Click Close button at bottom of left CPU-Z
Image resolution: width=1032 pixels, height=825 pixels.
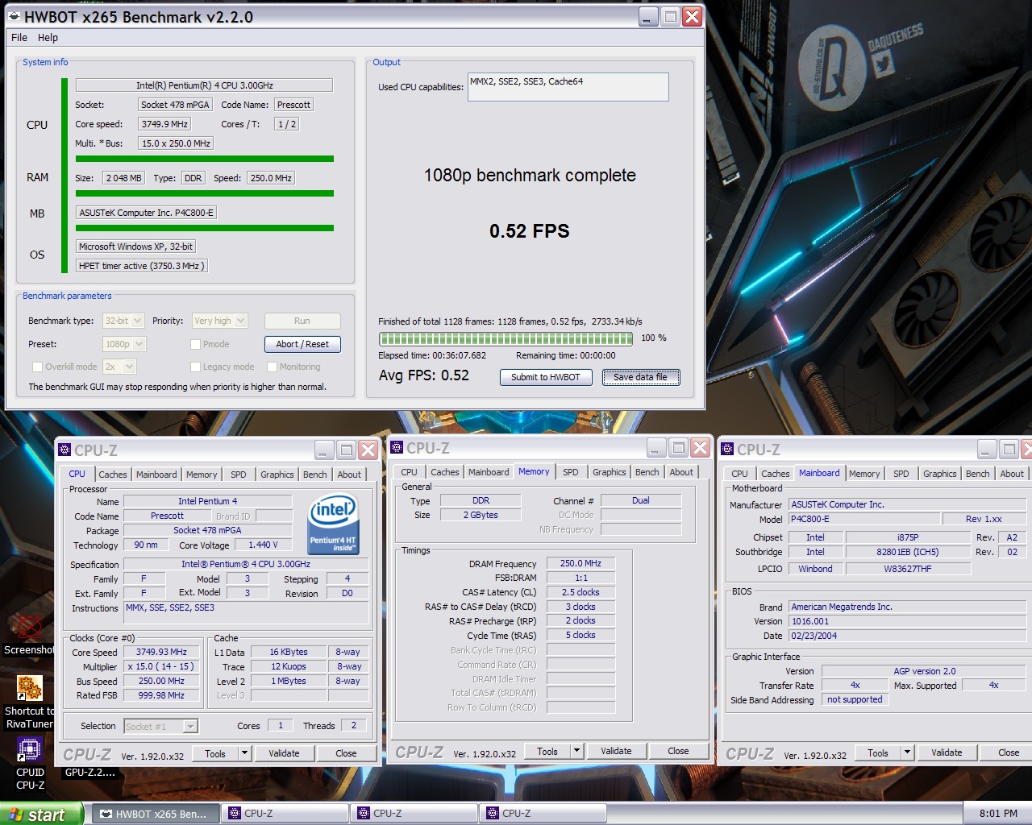346,753
